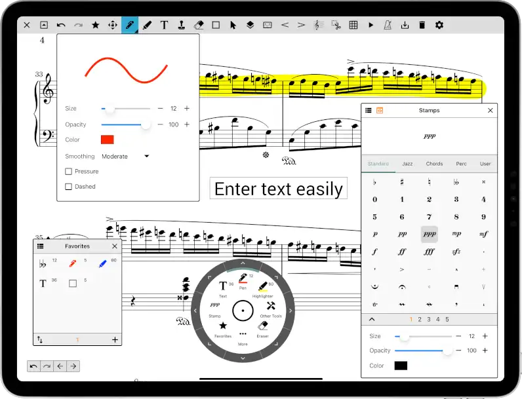This screenshot has height=399, width=522.
Task: Open Other Tools in the radial menu
Action: (270, 308)
